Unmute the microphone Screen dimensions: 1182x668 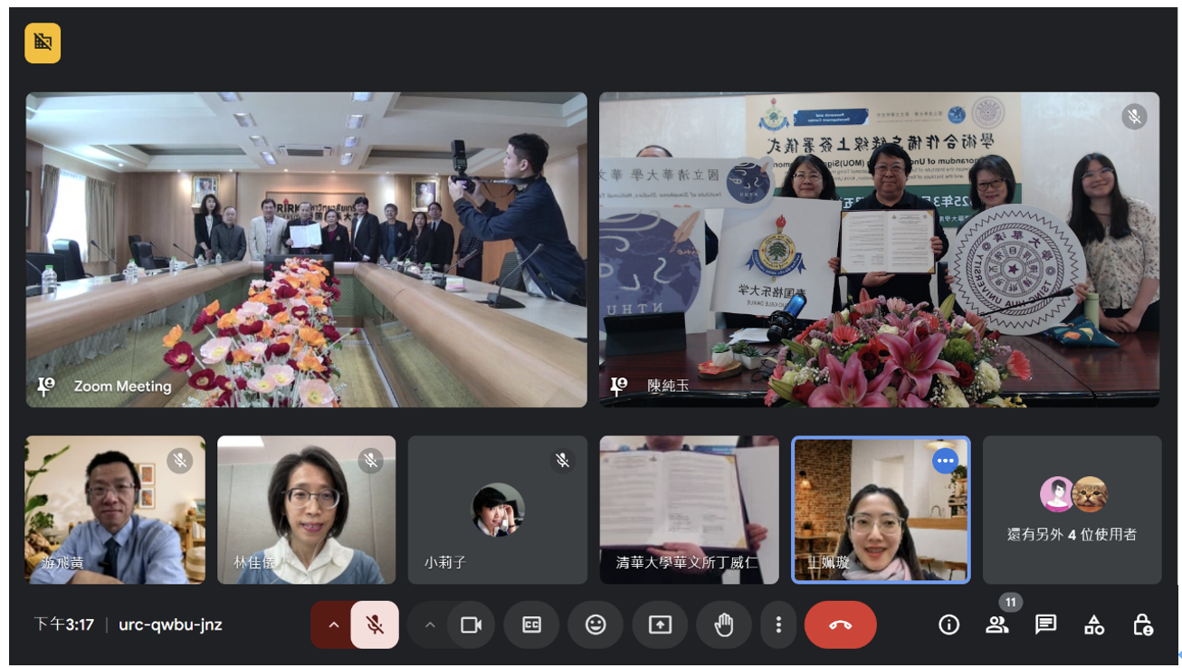375,625
